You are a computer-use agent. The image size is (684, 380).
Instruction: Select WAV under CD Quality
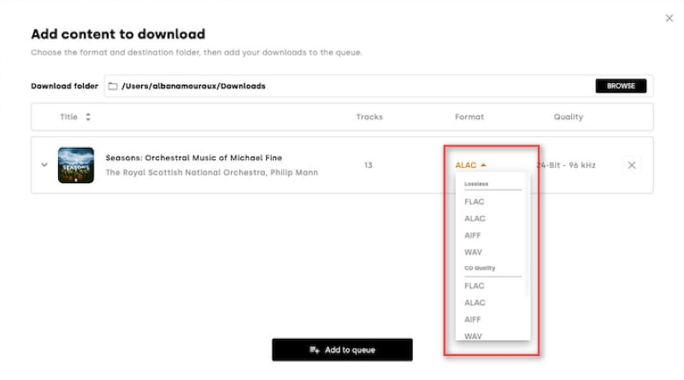tap(473, 336)
